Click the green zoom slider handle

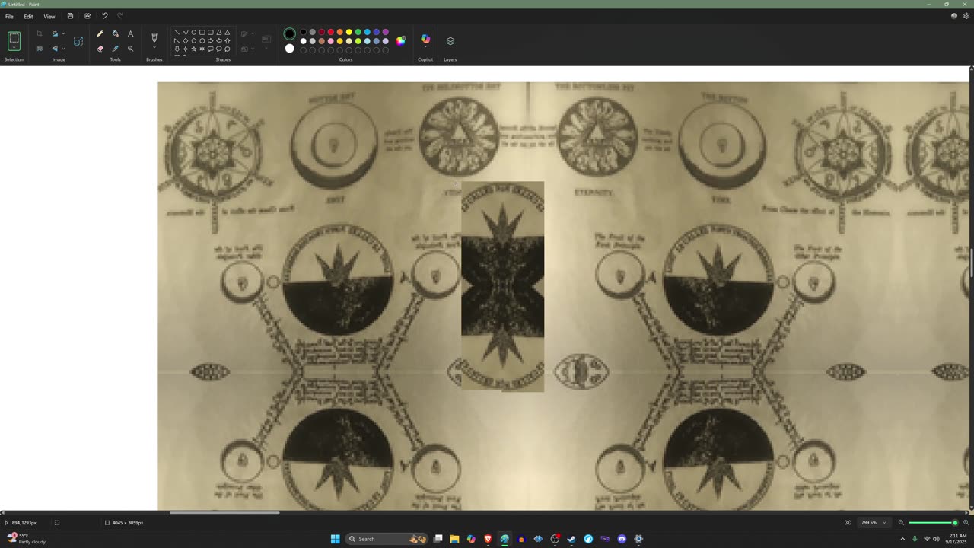pyautogui.click(x=955, y=523)
